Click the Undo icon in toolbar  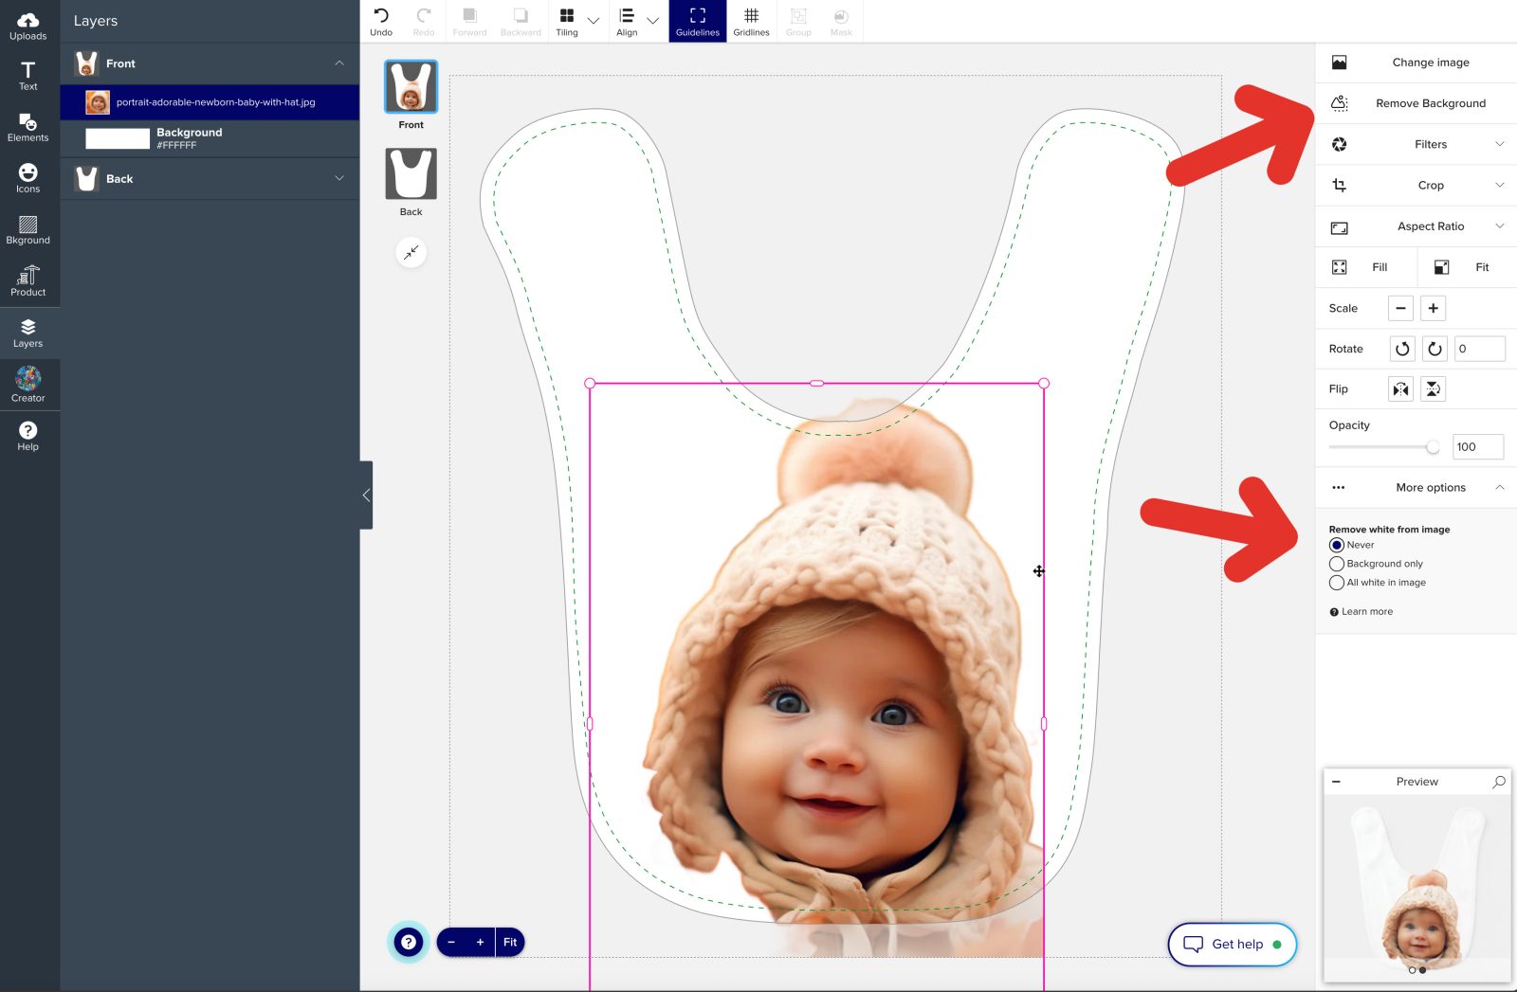381,21
